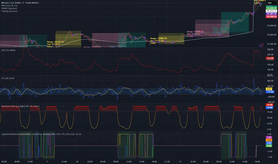Click the VWAP (Session) indicator label
Viewport: 278px width, 164px height.
pyautogui.click(x=9, y=8)
